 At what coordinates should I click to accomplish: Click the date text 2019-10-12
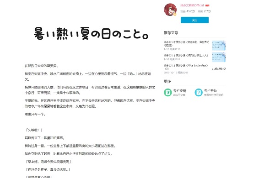pyautogui.click(x=170, y=73)
